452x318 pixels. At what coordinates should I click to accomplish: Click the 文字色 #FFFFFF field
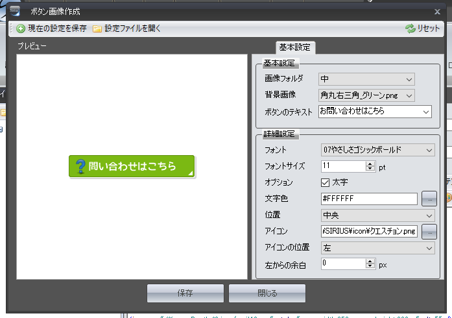point(368,199)
